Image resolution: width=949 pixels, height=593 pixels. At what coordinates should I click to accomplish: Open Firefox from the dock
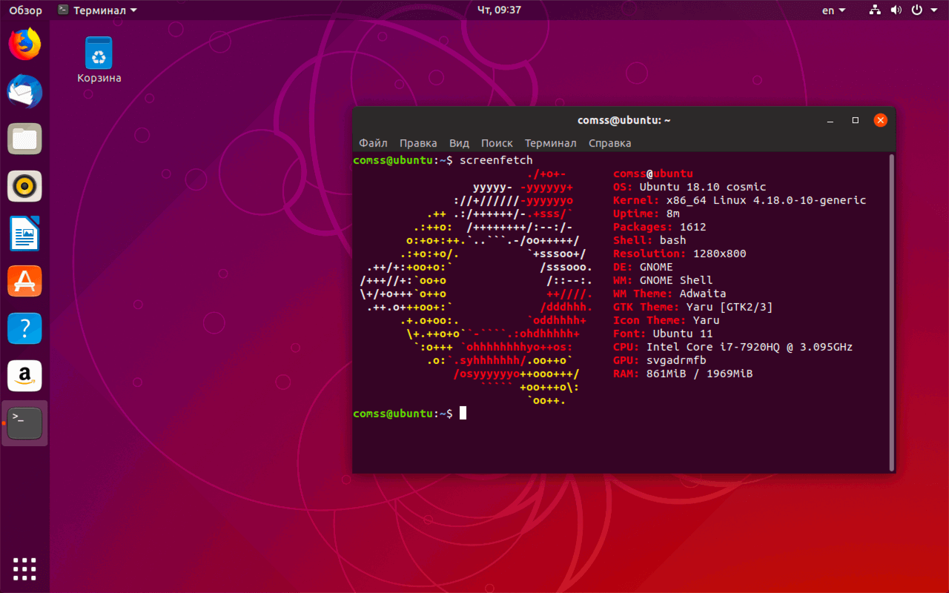[24, 44]
